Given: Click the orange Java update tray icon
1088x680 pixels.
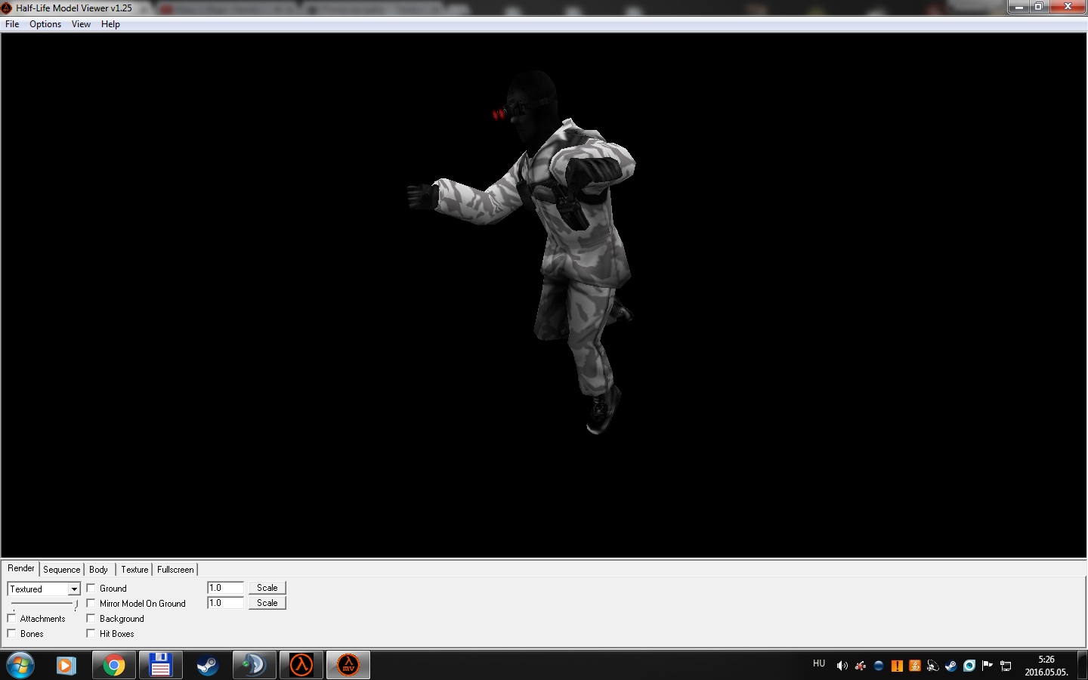Looking at the screenshot, I should [915, 666].
